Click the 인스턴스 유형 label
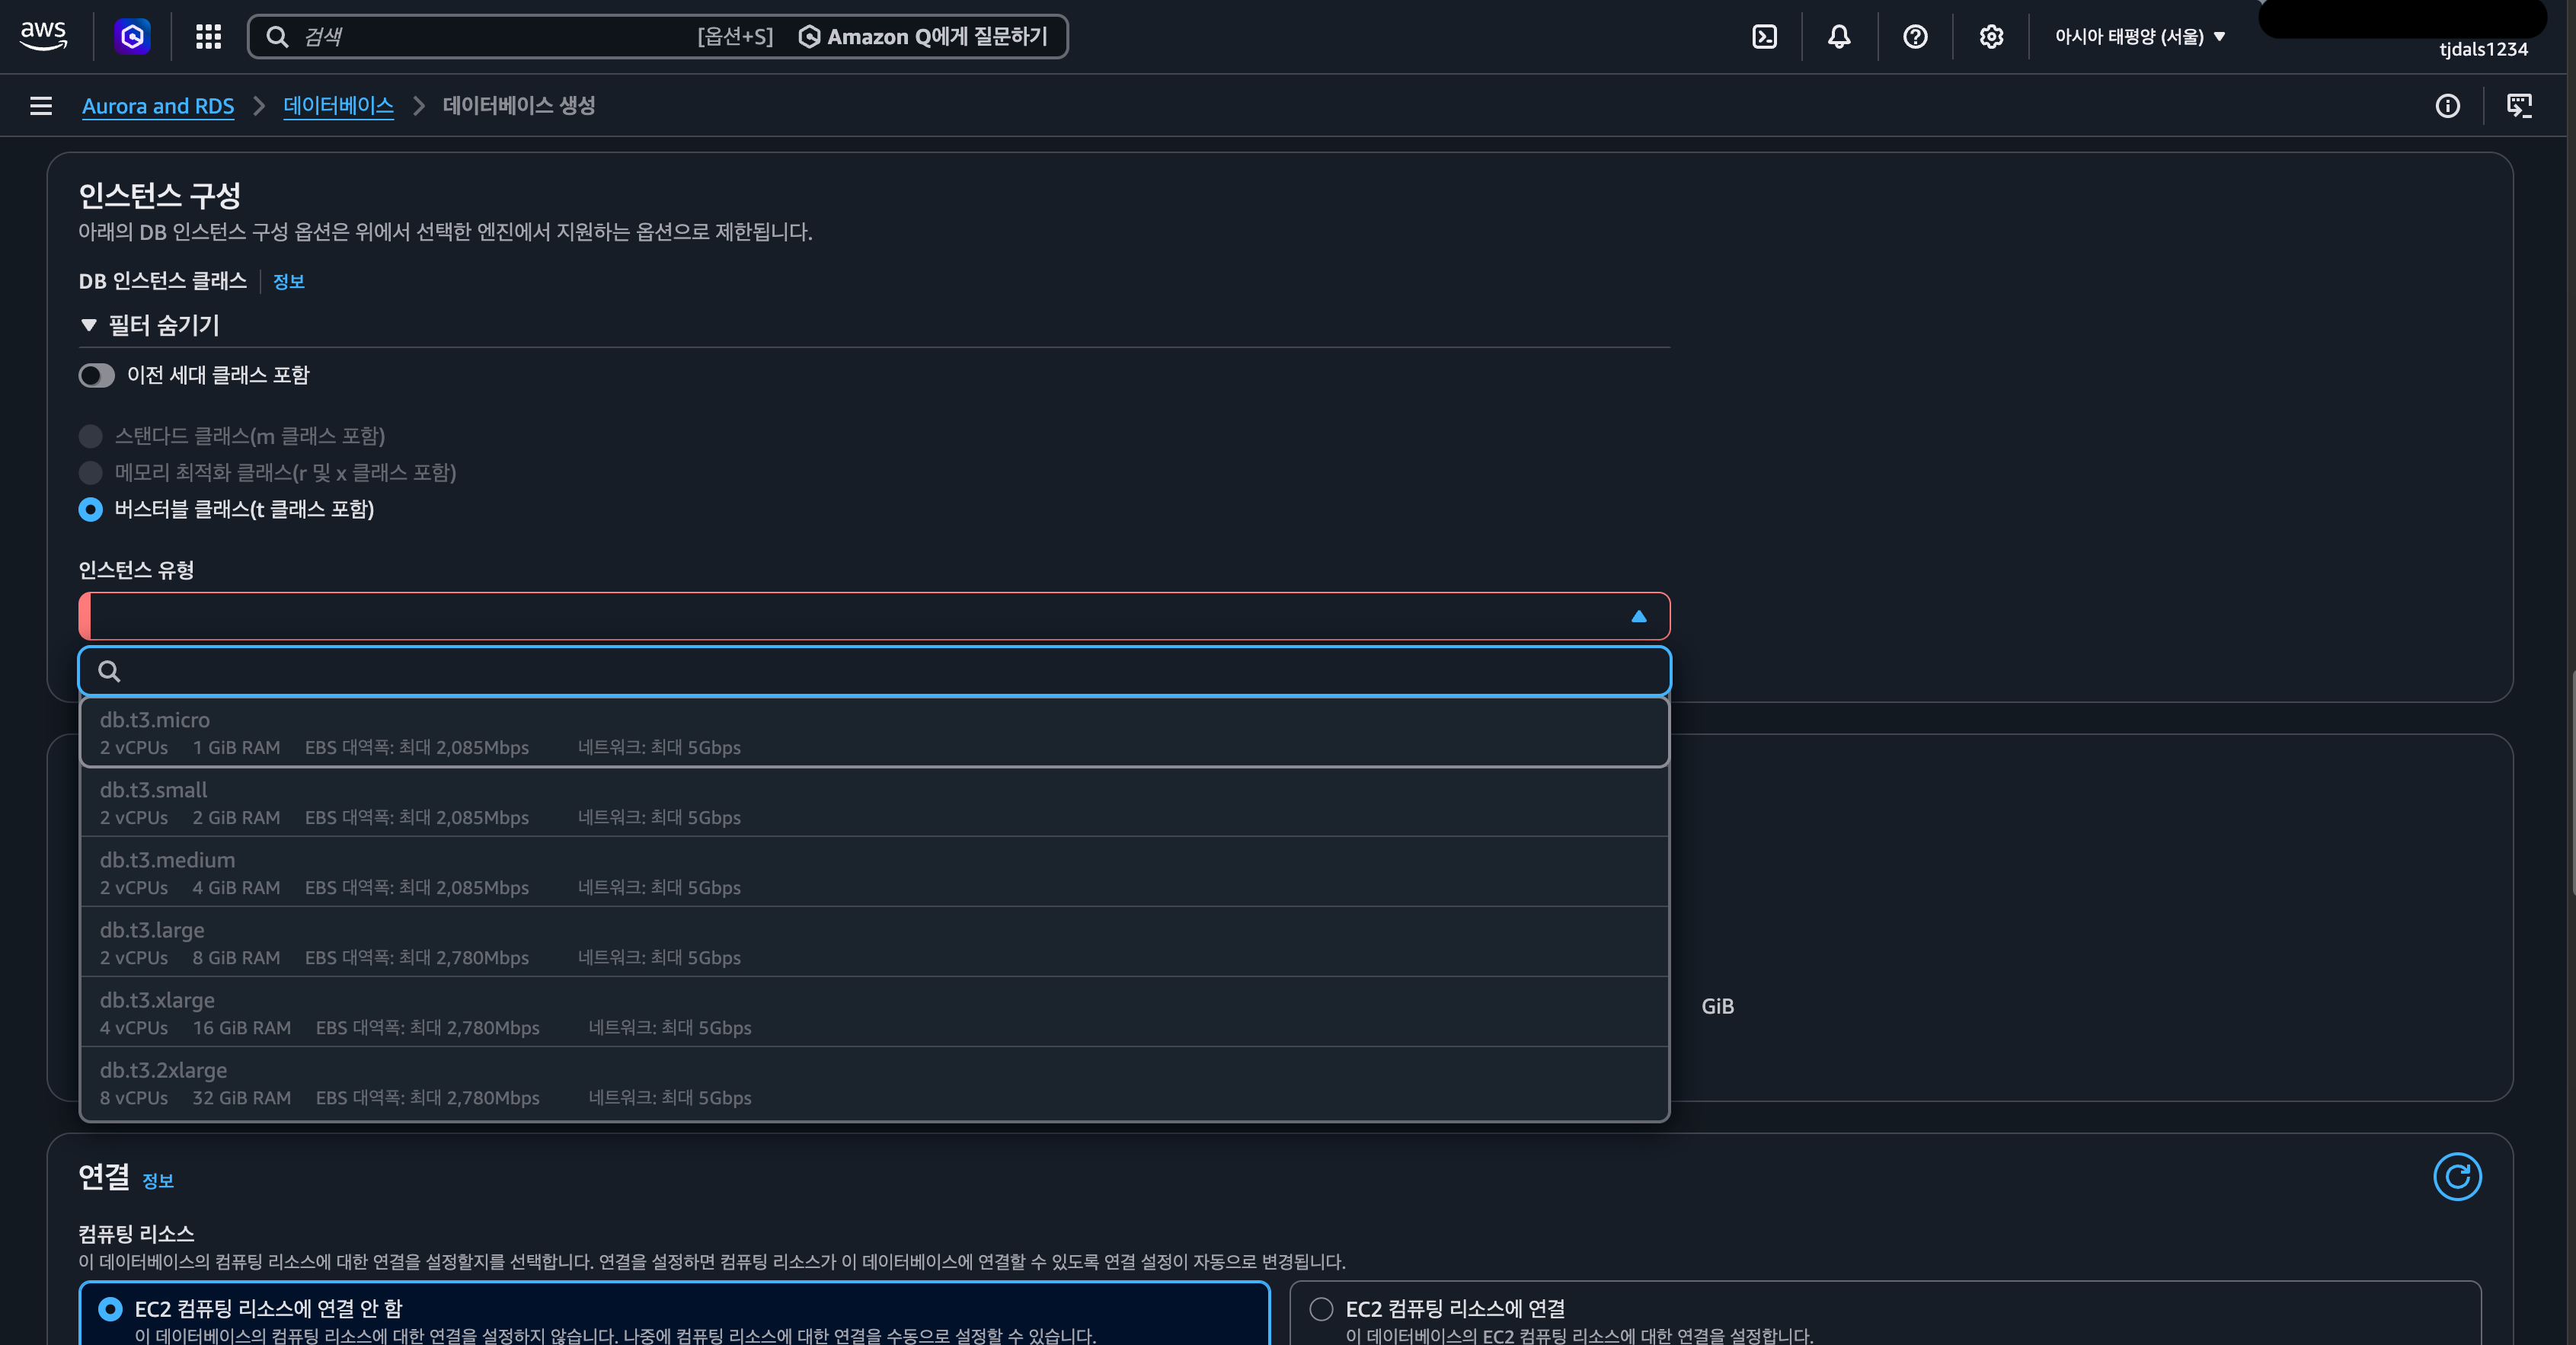2576x1345 pixels. pyautogui.click(x=136, y=570)
